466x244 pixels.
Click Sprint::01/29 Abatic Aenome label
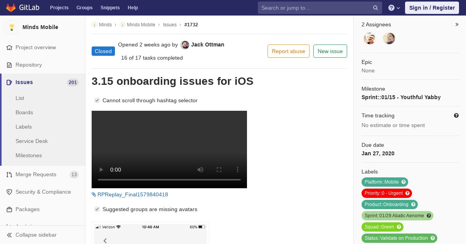click(x=394, y=216)
